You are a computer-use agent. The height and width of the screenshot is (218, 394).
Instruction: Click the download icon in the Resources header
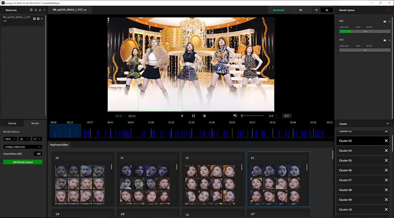(40, 10)
